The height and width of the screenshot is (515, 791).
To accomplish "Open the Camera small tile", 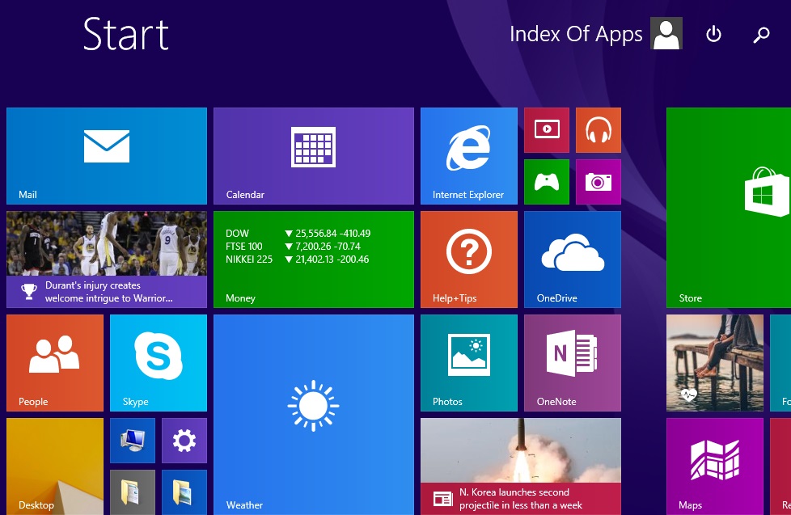I will click(x=599, y=182).
